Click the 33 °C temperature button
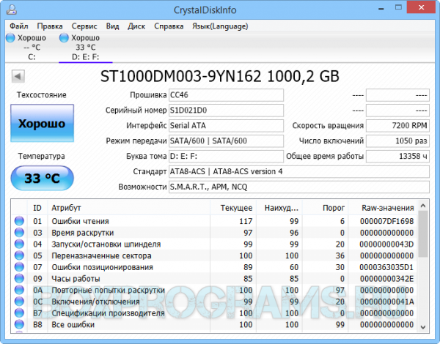The height and width of the screenshot is (344, 440). click(42, 178)
